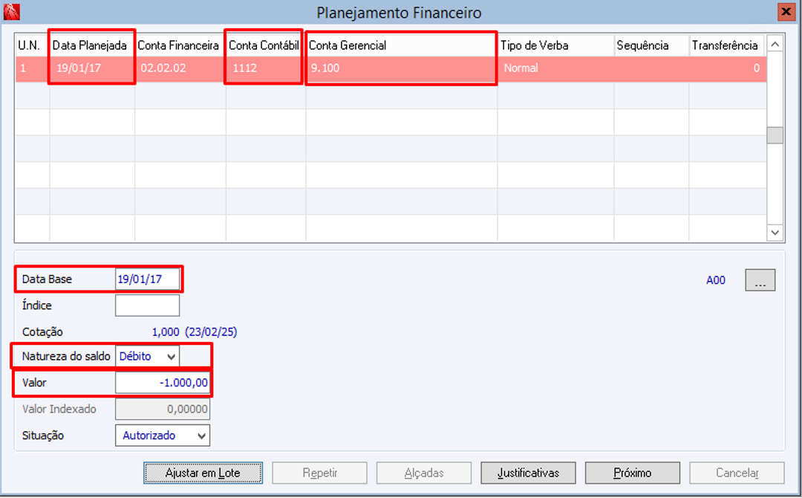Image resolution: width=802 pixels, height=498 pixels.
Task: Select the 02.02.02 financial account cell
Action: (x=180, y=68)
